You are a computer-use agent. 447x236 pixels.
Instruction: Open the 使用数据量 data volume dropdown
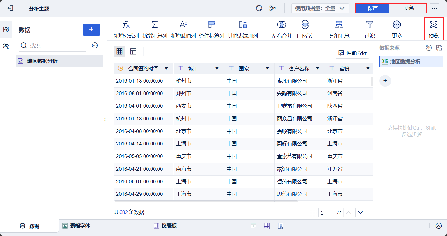[x=320, y=8]
